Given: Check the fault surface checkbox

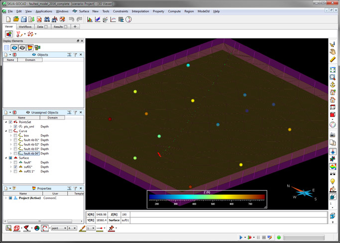Looking at the screenshot, I should tap(15, 162).
